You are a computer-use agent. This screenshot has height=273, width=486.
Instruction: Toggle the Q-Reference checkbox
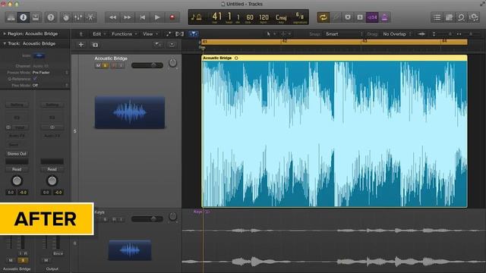[35, 79]
